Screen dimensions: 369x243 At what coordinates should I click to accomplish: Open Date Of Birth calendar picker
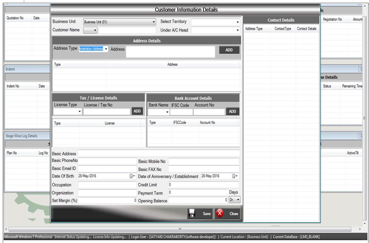pos(132,176)
